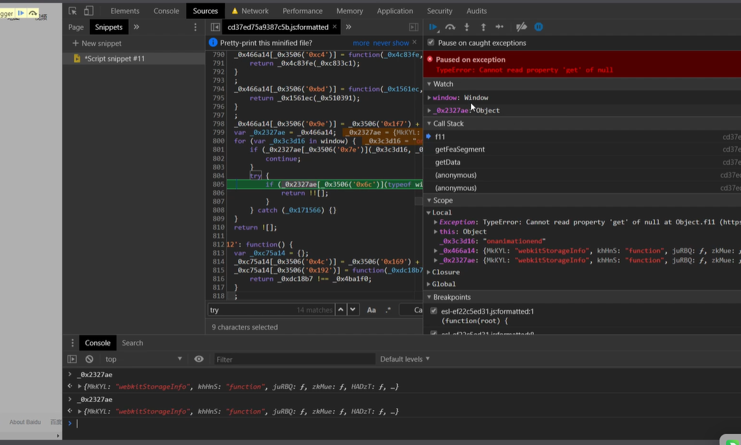Clear the console with the clear icon
Screen dimensions: 741x445
pyautogui.click(x=89, y=359)
